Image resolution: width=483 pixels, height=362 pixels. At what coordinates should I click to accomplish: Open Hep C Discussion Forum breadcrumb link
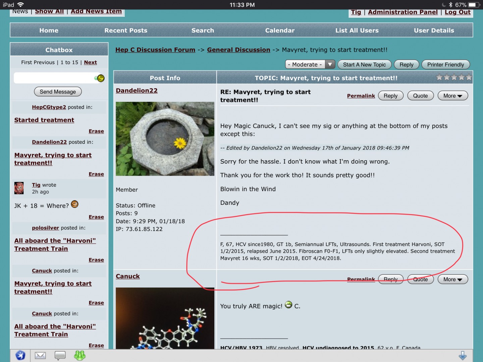[155, 50]
